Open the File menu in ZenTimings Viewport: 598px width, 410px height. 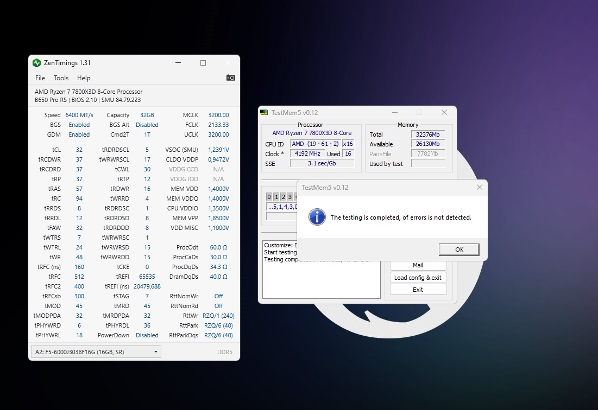pos(40,78)
